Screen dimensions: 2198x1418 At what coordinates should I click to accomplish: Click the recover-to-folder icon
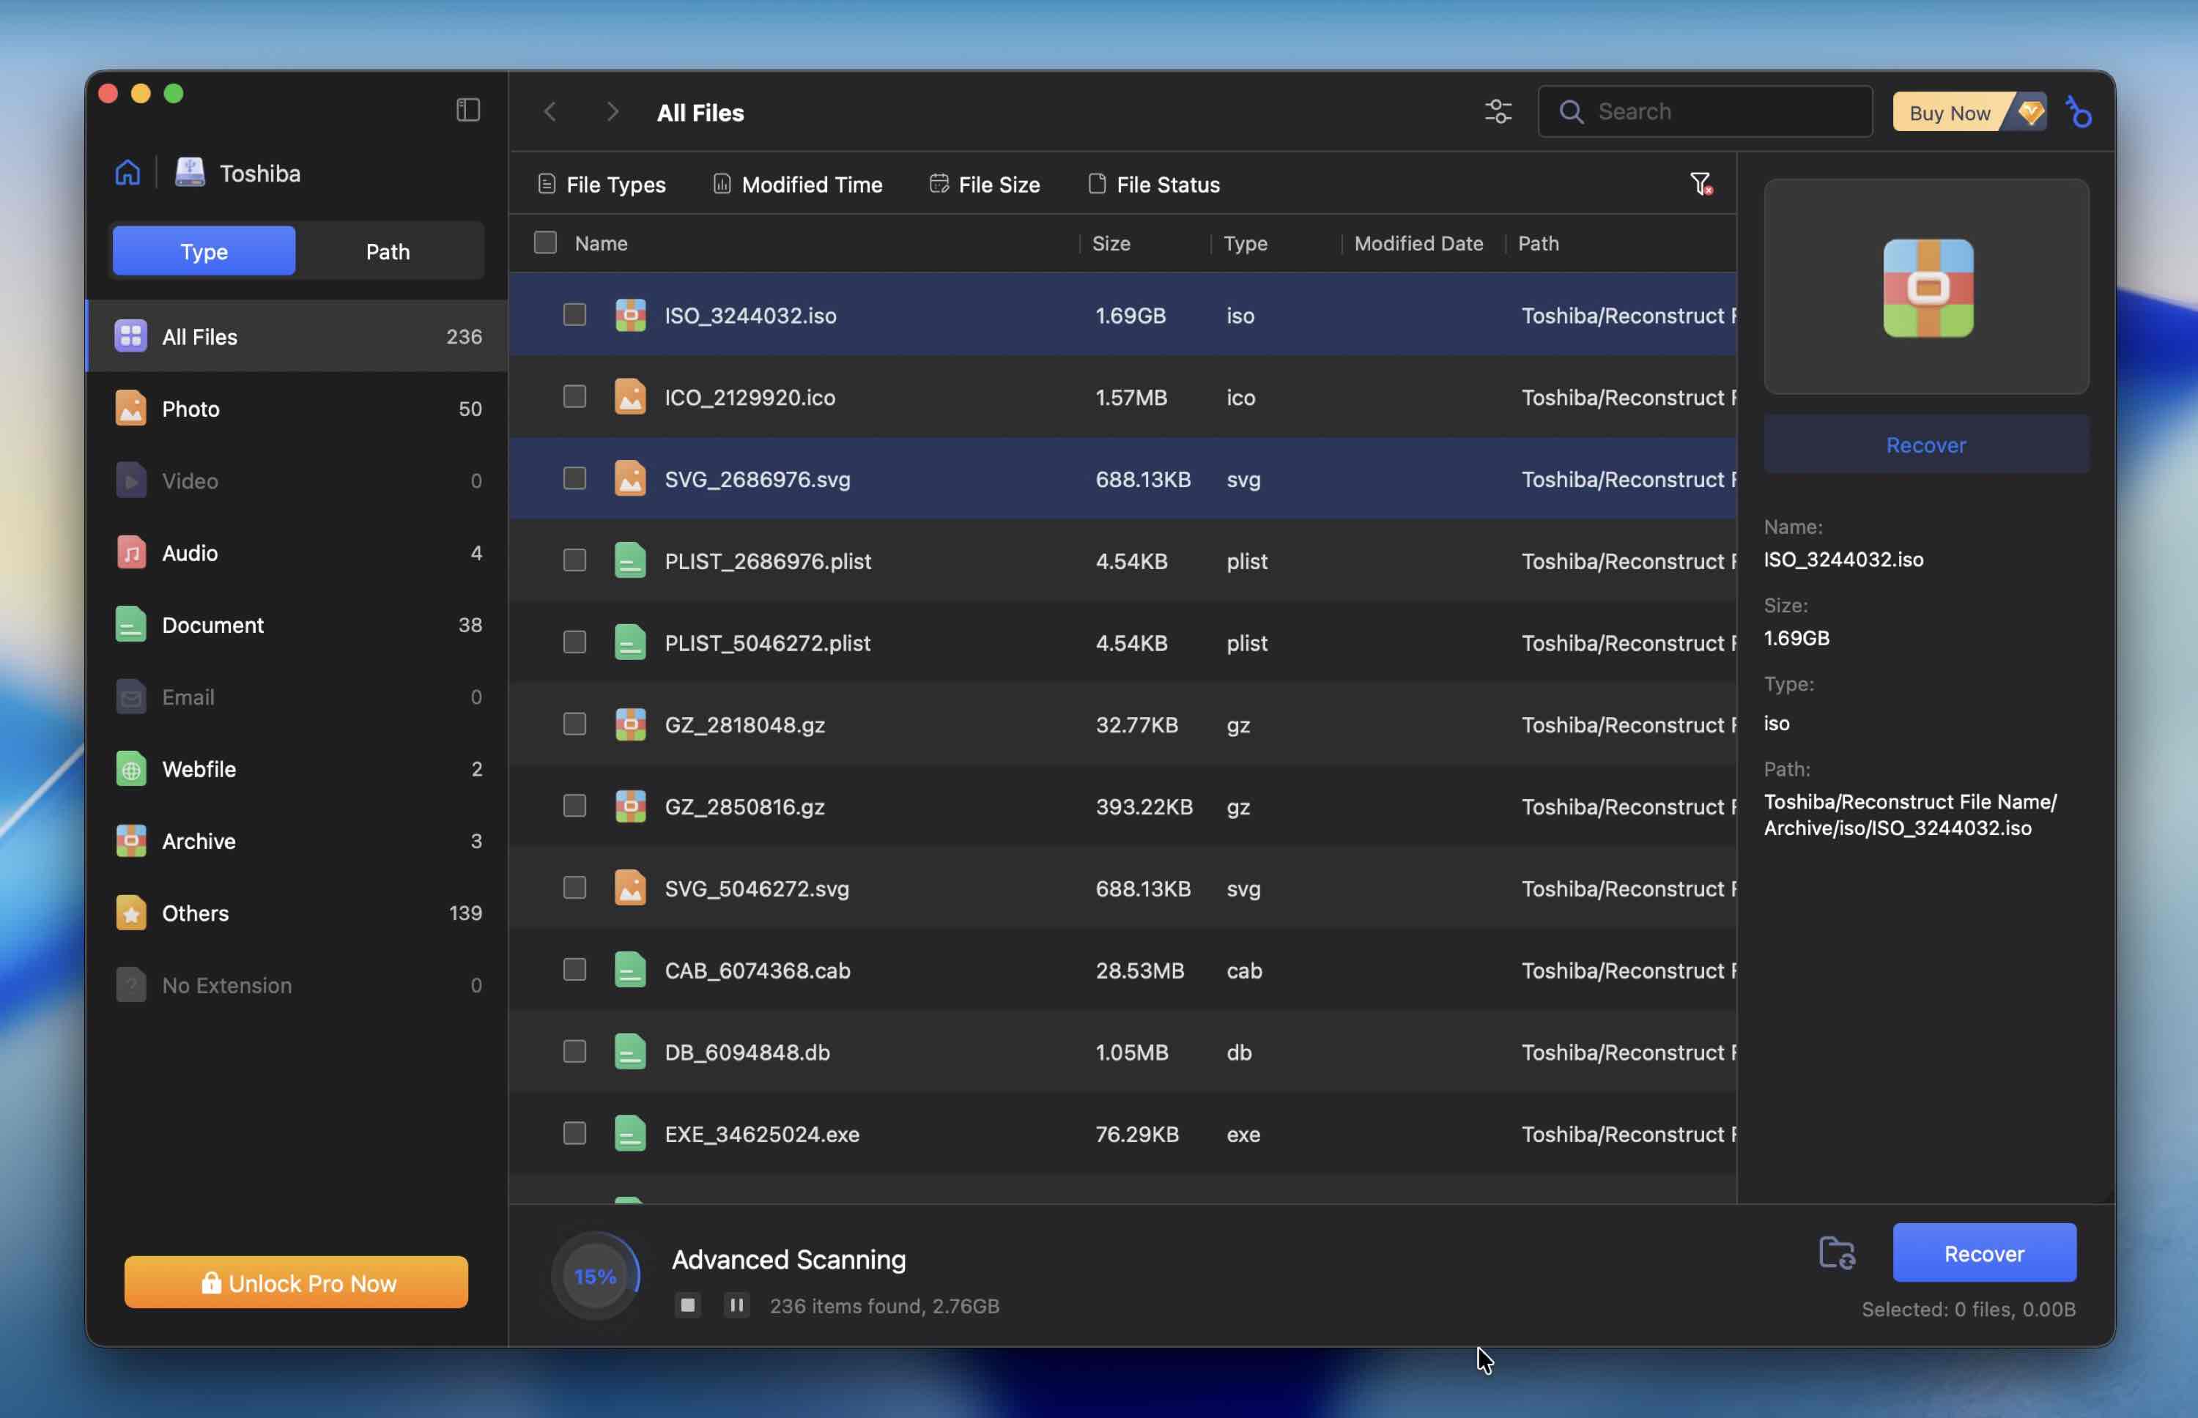1836,1253
